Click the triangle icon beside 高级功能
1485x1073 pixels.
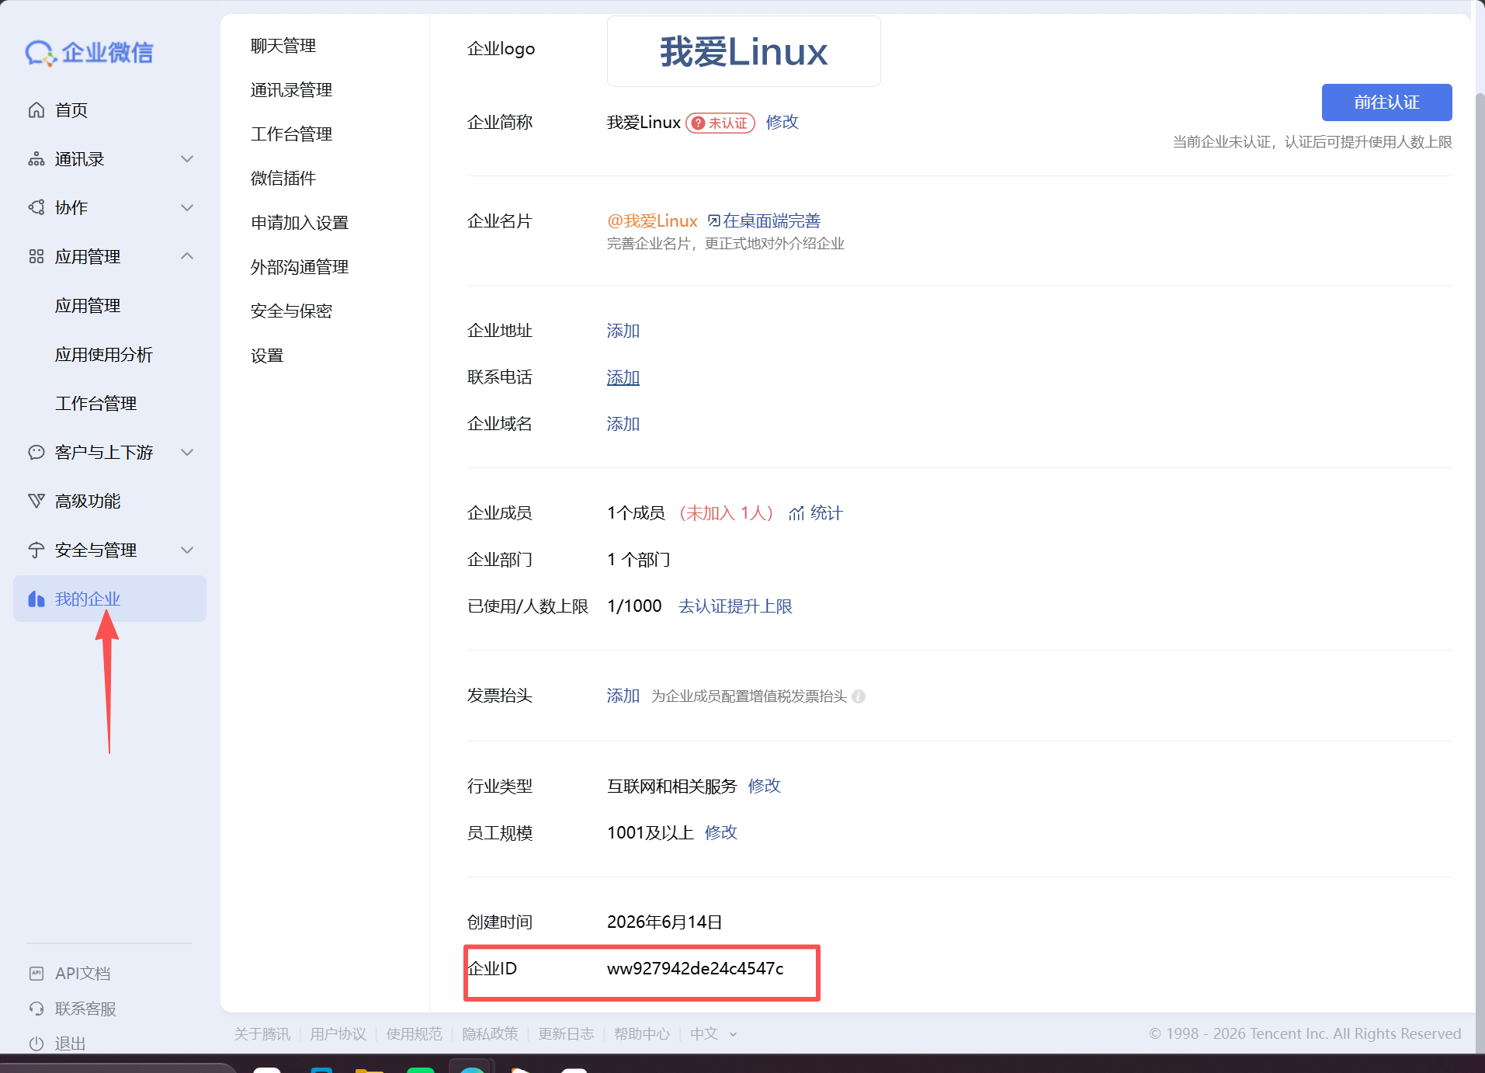coord(36,502)
